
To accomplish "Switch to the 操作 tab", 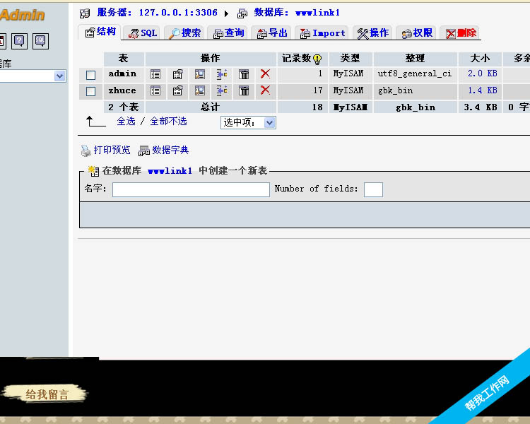I will click(373, 33).
